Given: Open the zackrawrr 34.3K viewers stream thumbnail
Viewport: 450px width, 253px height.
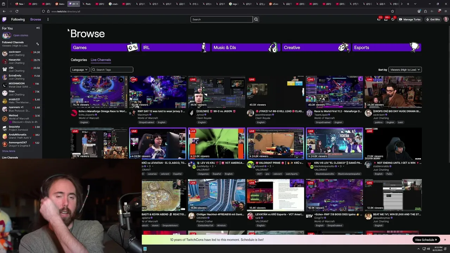Looking at the screenshot, I should click(x=393, y=92).
